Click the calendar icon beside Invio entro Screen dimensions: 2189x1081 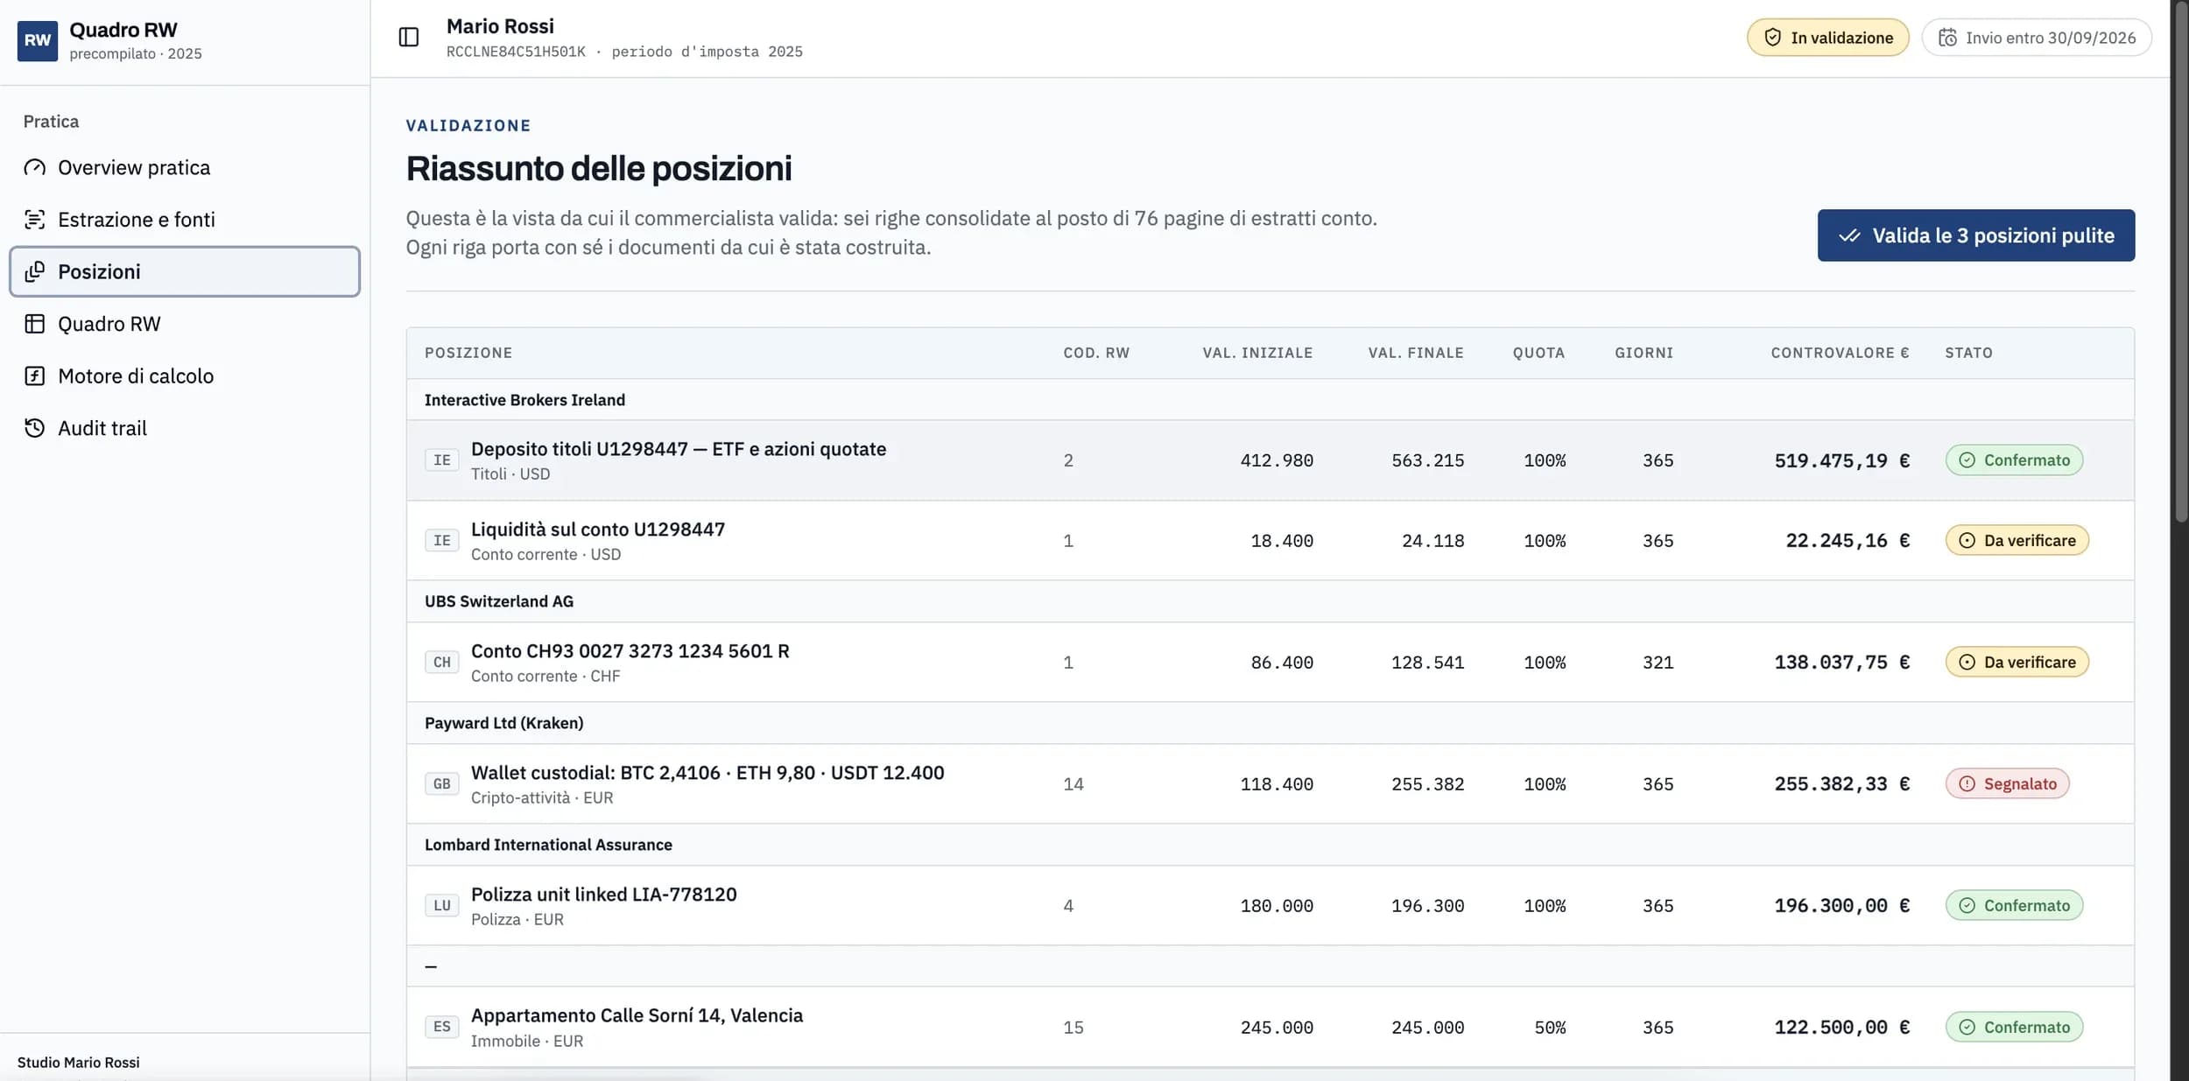pos(1947,38)
